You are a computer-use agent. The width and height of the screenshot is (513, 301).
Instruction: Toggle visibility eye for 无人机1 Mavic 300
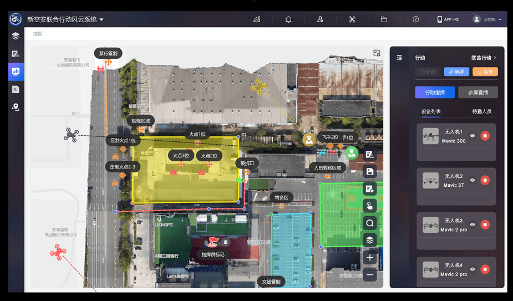click(473, 136)
